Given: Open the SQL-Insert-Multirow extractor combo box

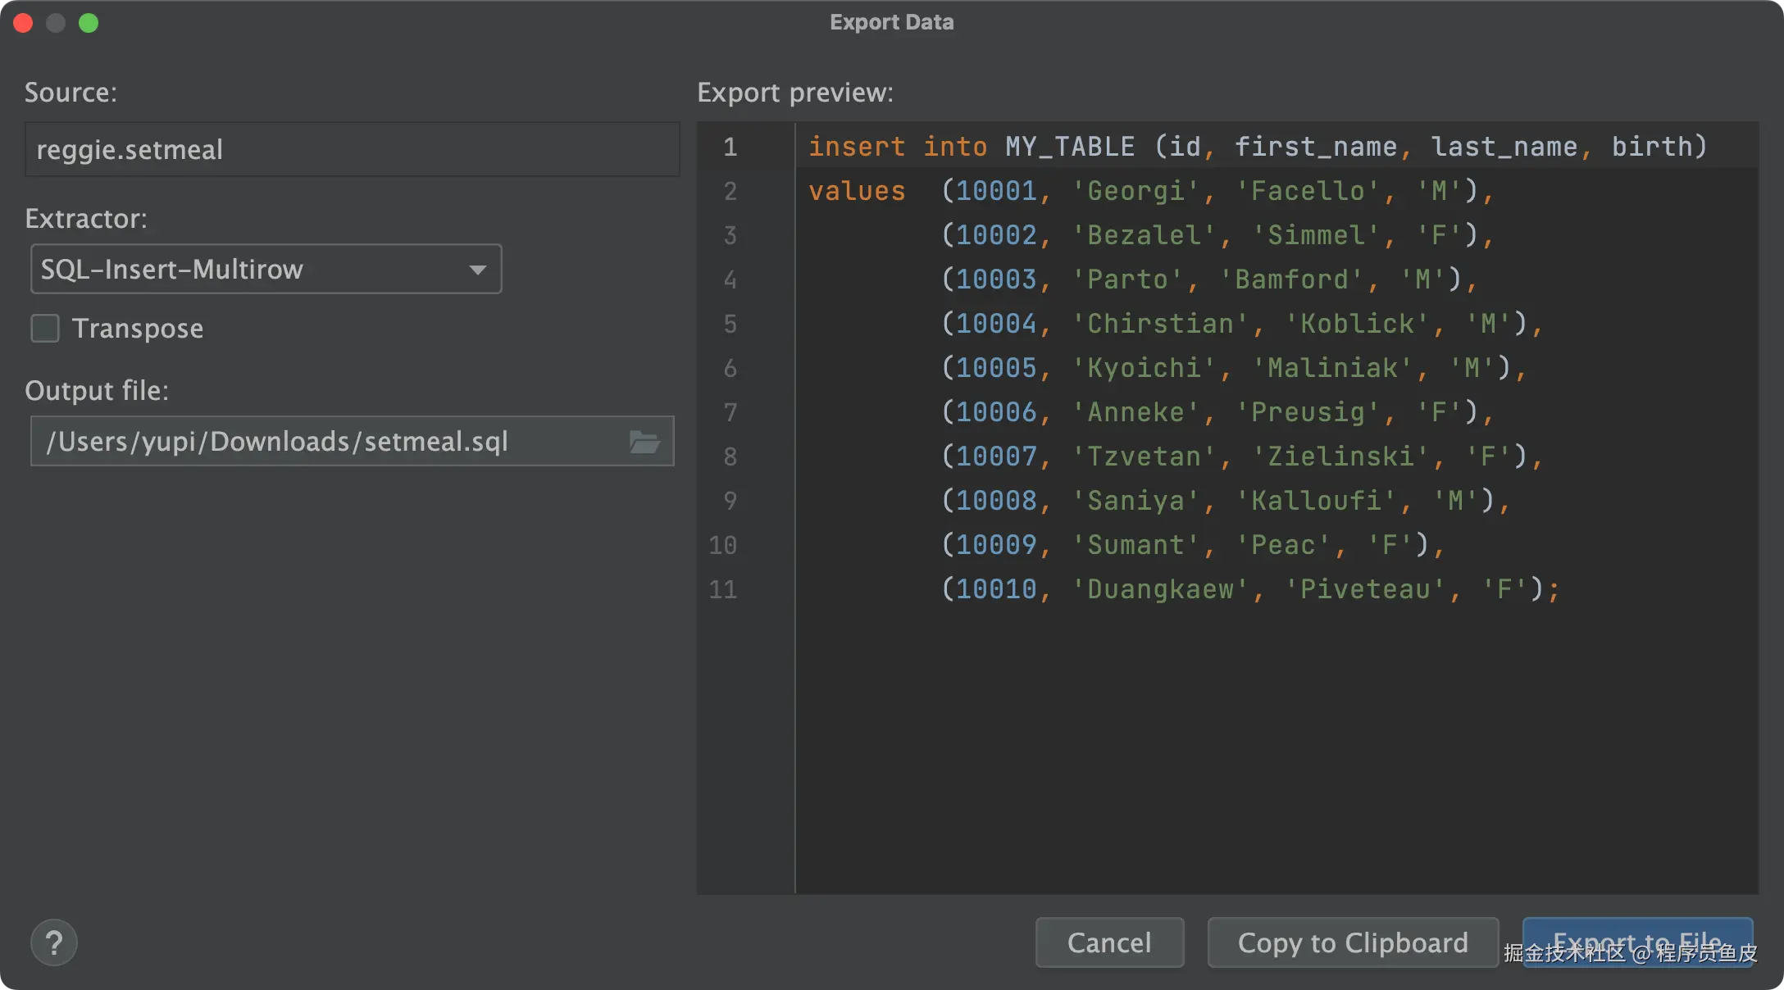Looking at the screenshot, I should click(x=246, y=270).
